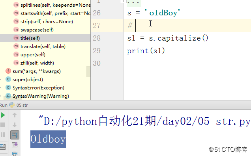This screenshot has width=251, height=156.
Task: Click the # comment on line 27
Action: [x=130, y=26]
